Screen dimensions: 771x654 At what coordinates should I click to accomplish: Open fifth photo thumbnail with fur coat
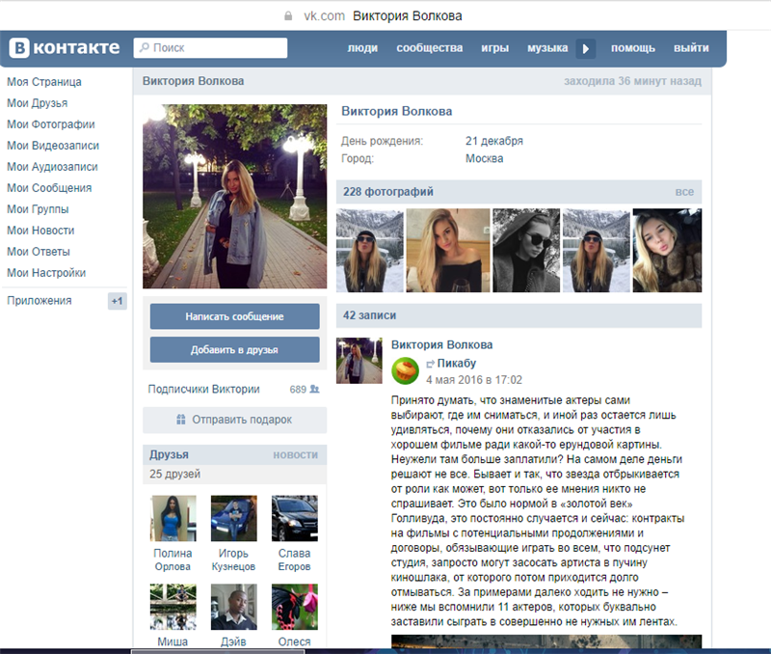click(667, 250)
